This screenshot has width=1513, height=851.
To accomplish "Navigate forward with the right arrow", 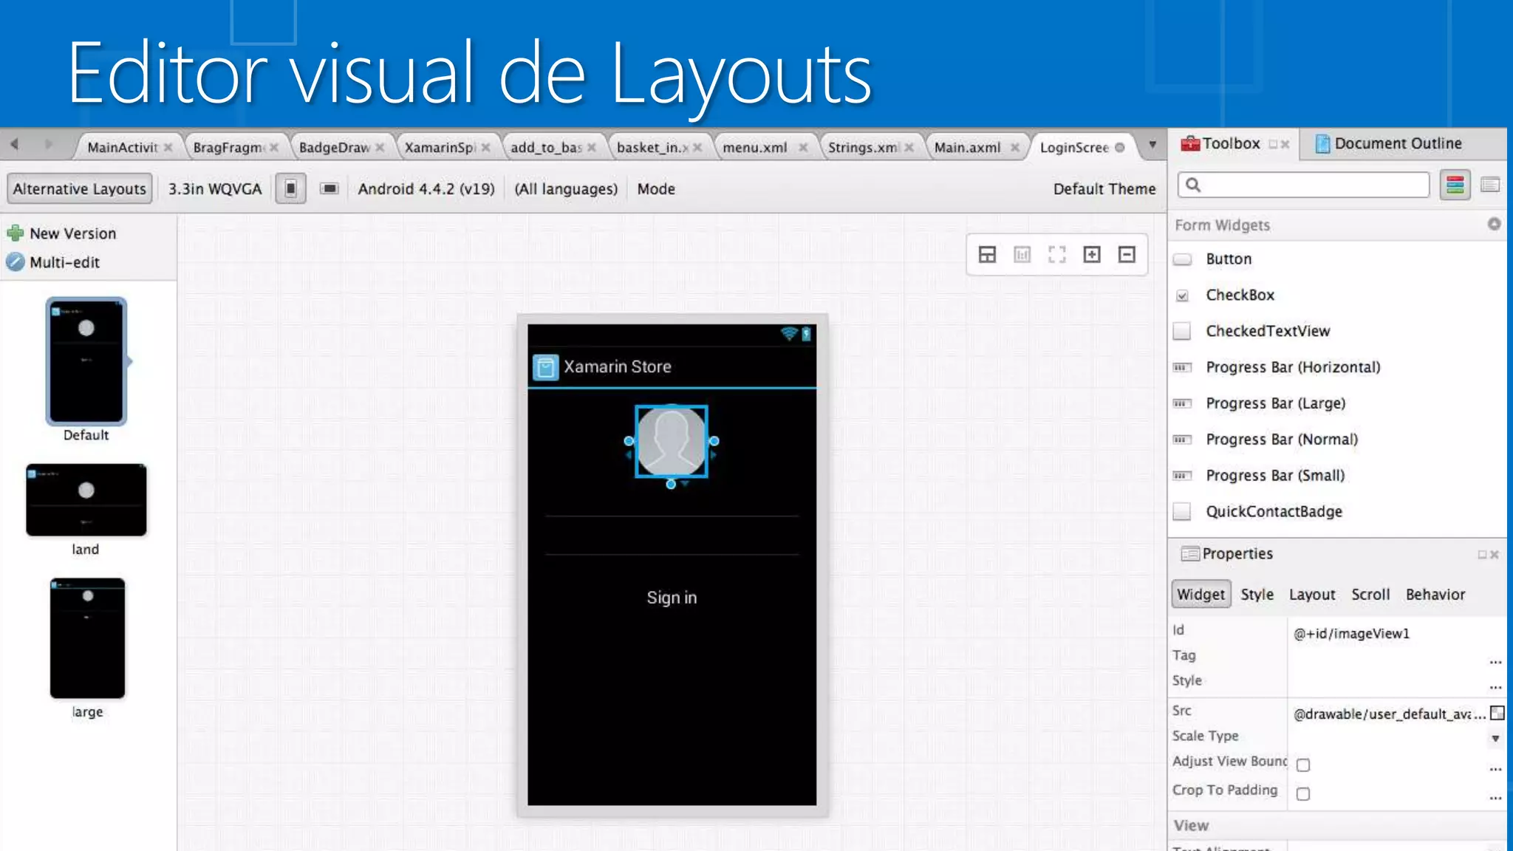I will pos(49,145).
